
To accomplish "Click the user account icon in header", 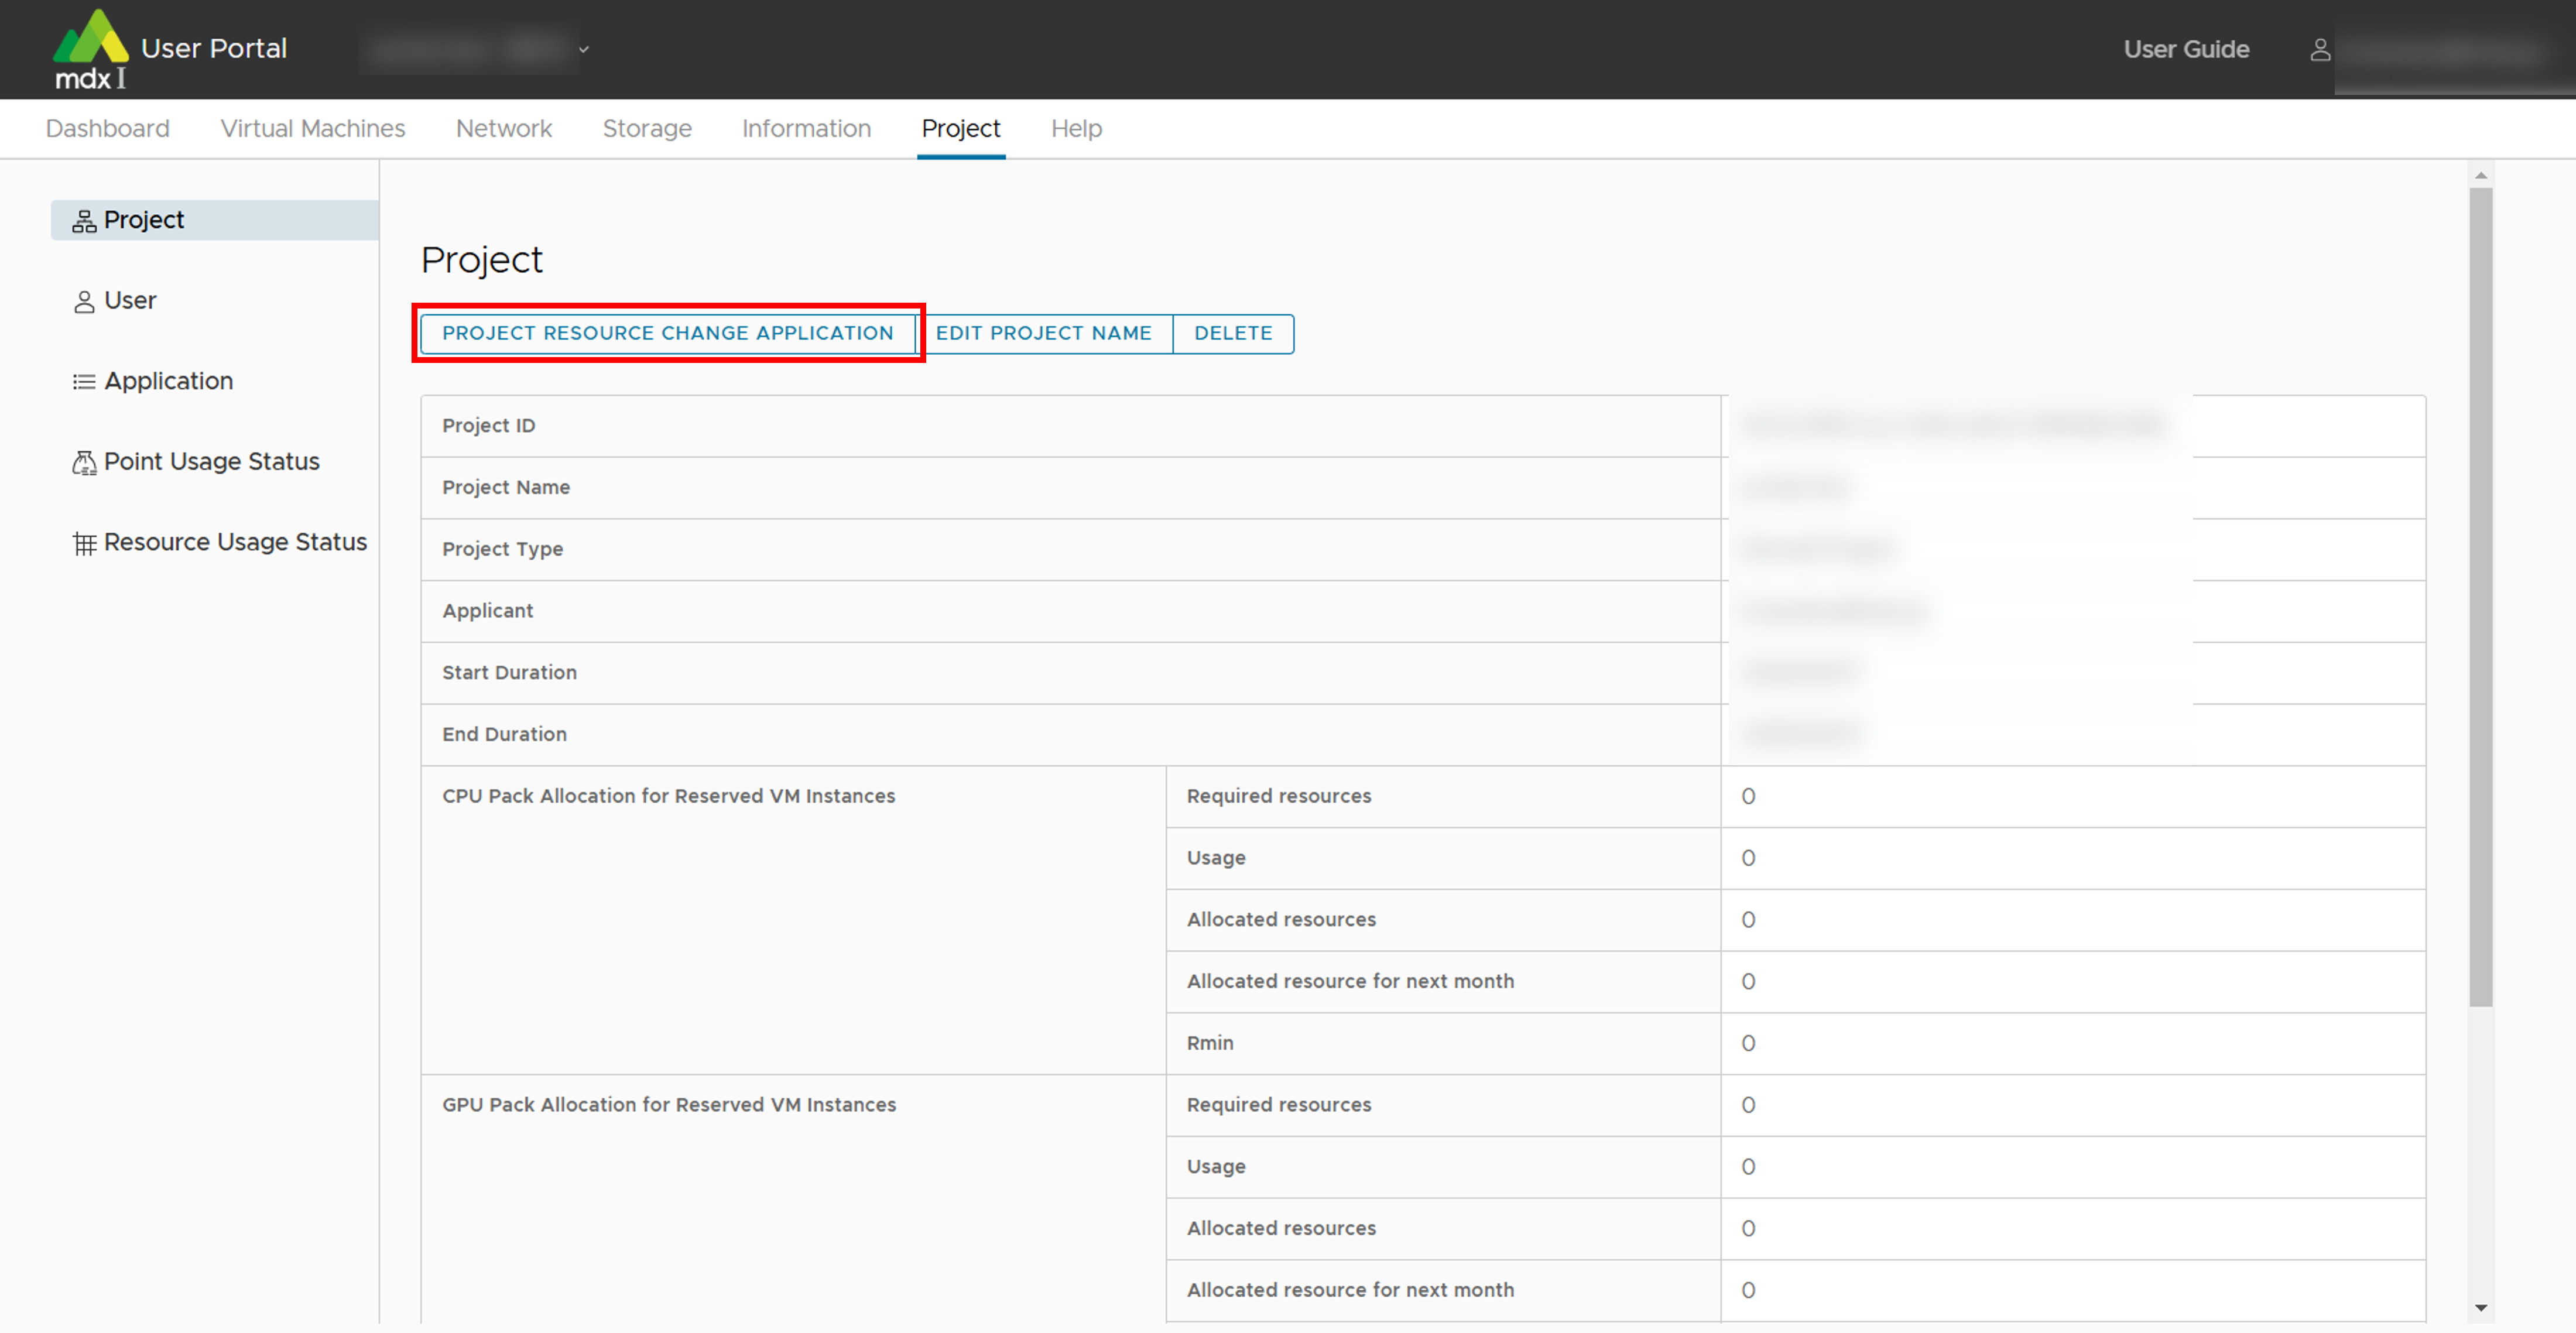I will pyautogui.click(x=2320, y=50).
